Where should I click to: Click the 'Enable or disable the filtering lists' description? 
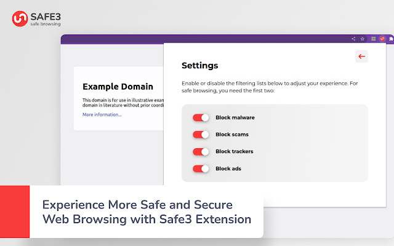tap(270, 87)
